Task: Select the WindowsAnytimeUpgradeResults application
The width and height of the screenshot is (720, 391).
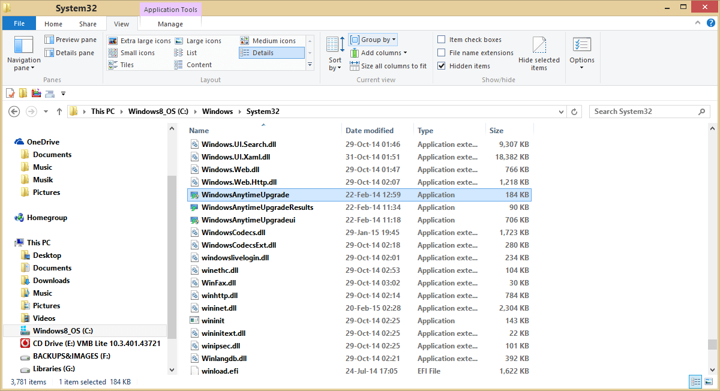Action: [x=359, y=207]
